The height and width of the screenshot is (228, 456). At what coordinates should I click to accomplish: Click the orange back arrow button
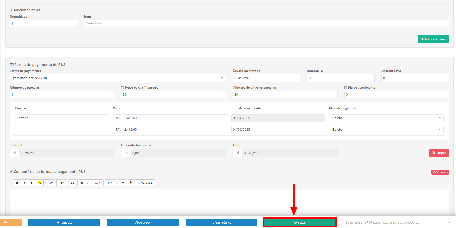click(11, 223)
